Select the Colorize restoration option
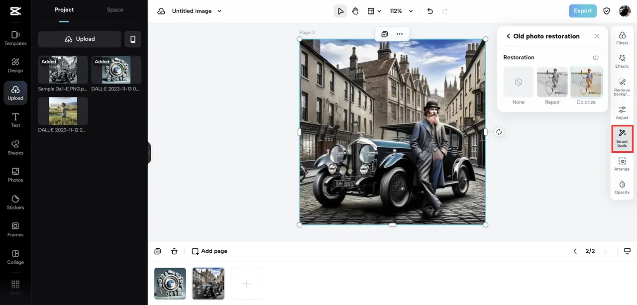This screenshot has height=305, width=637. coord(586,82)
